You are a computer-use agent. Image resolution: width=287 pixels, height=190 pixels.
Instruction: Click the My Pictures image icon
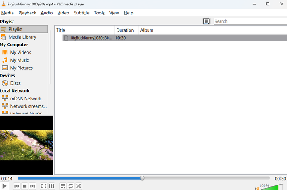tap(5, 68)
